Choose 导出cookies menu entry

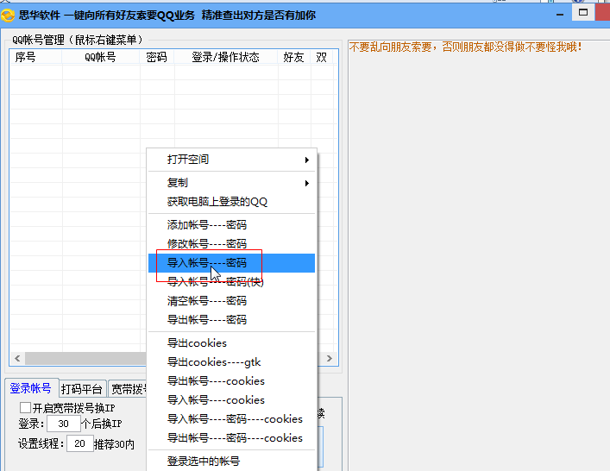click(x=231, y=343)
